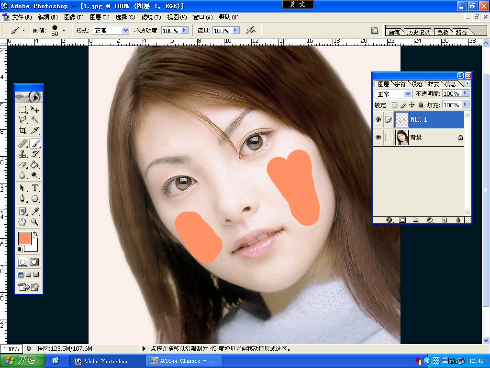Switch to Quick Mask mode

[34, 262]
